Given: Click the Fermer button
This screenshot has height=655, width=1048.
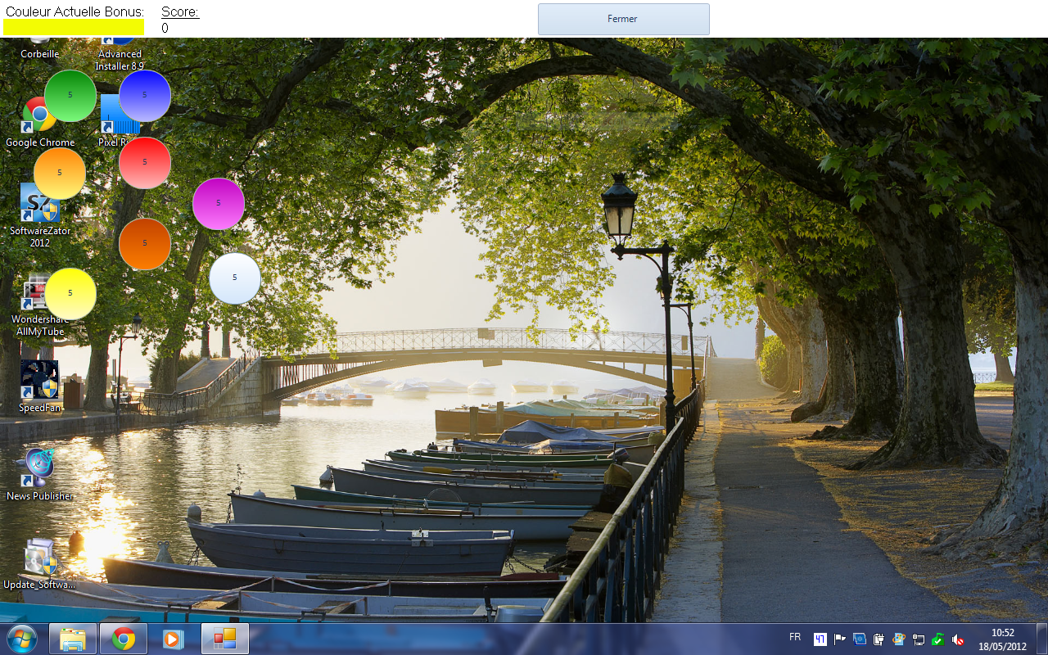Looking at the screenshot, I should coord(623,19).
